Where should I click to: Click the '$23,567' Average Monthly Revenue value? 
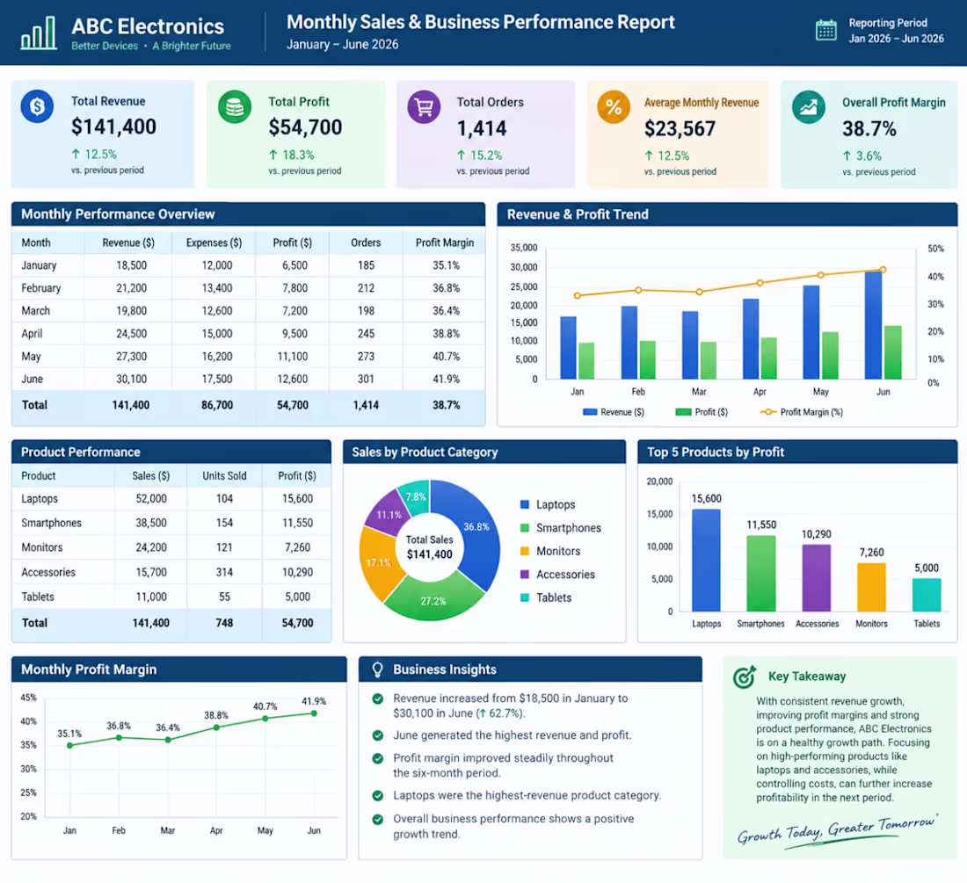[x=680, y=129]
